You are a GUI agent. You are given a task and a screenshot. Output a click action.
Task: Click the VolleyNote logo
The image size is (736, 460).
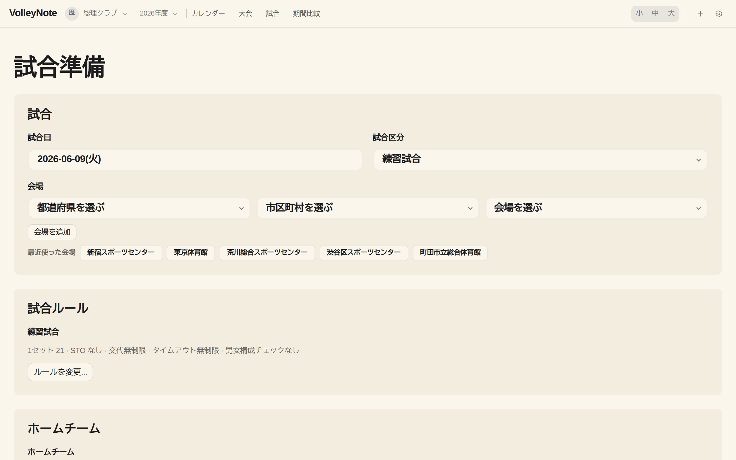pos(33,13)
